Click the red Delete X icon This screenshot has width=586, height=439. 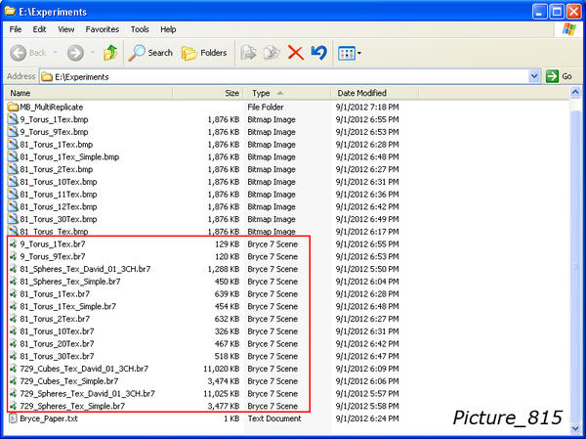(296, 53)
